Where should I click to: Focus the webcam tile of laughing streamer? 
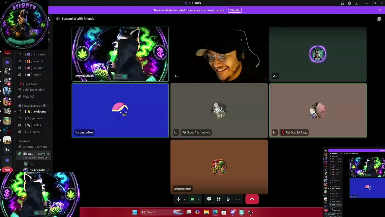(219, 54)
